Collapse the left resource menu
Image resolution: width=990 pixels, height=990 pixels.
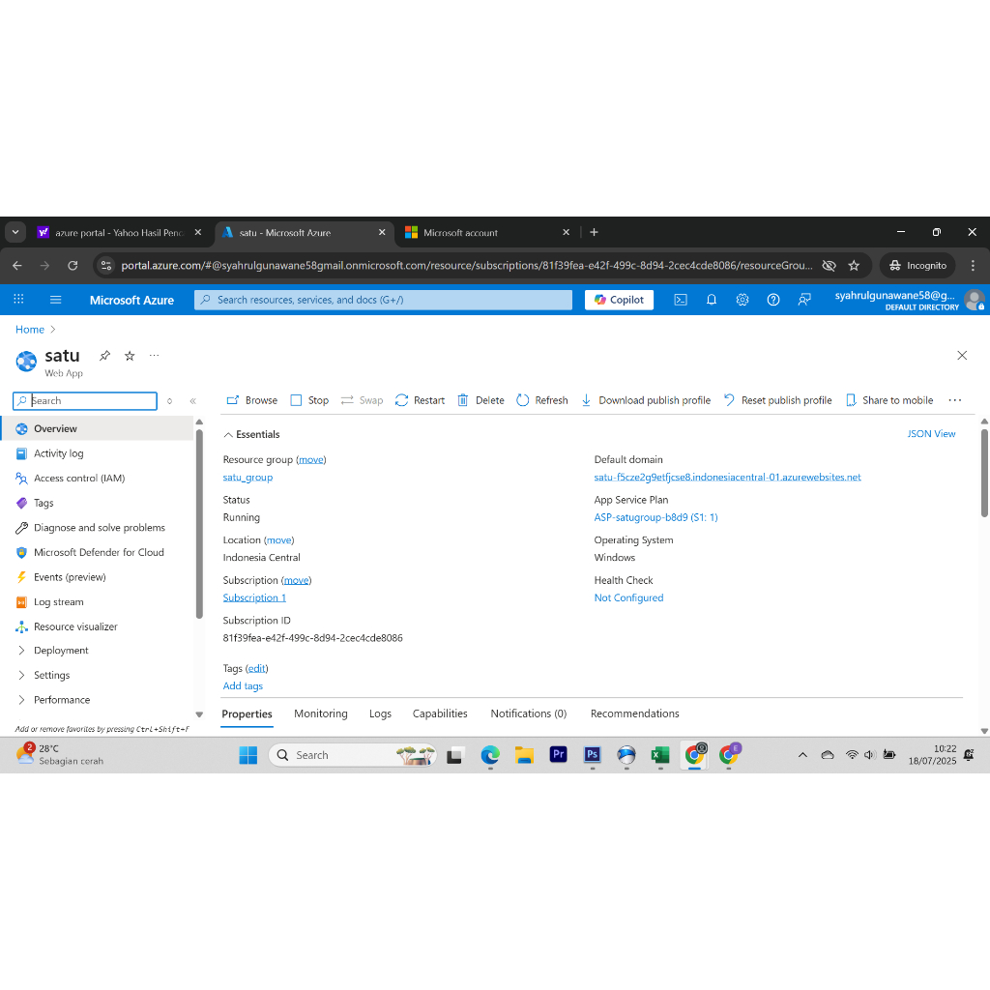[193, 401]
